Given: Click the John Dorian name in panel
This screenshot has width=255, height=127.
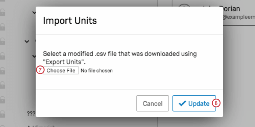Looking at the screenshot, I should point(229,8).
